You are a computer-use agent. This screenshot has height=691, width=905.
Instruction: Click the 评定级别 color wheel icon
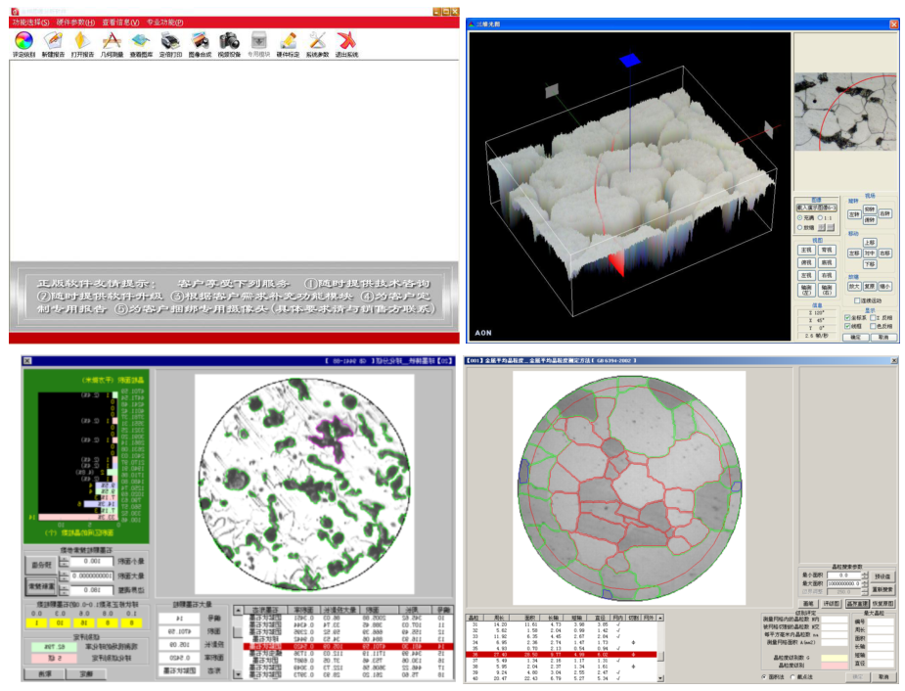click(x=23, y=41)
